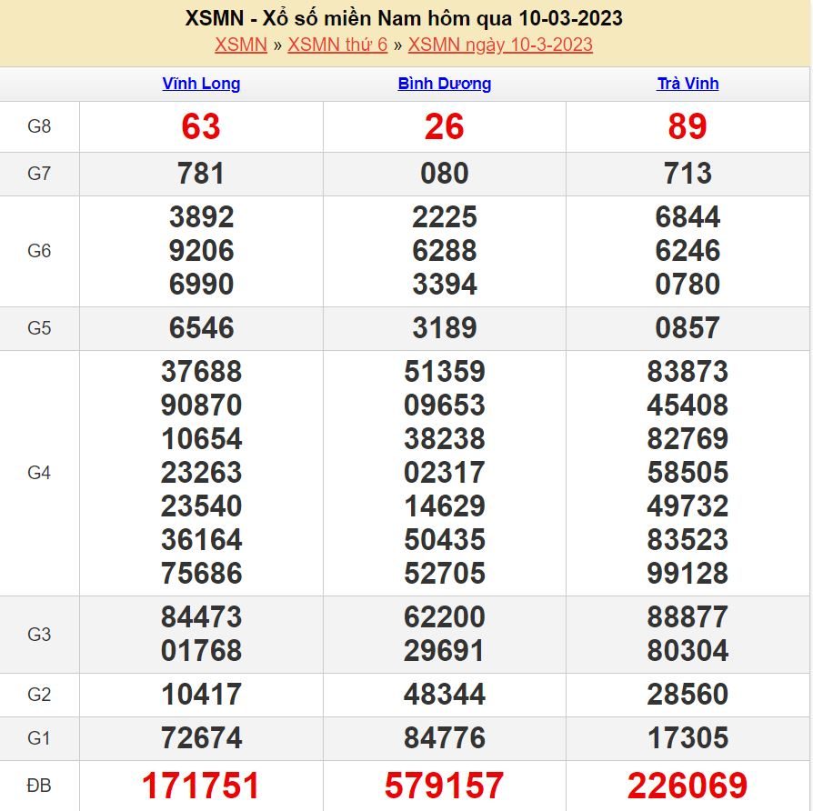Select G7 number 781

click(201, 173)
